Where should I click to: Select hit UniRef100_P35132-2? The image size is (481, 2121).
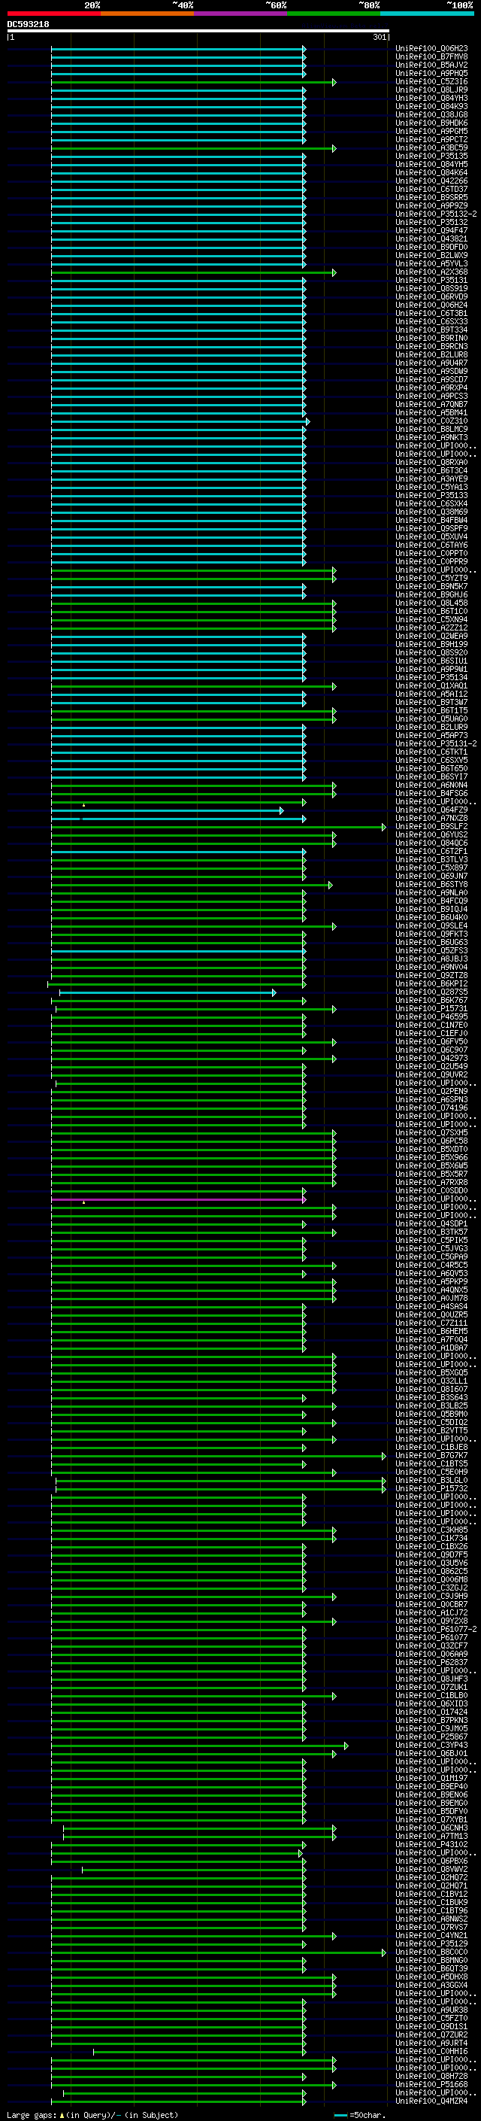pos(436,214)
